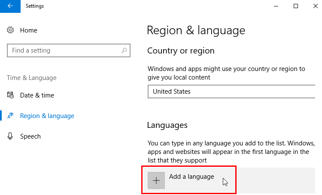Image resolution: width=322 pixels, height=195 pixels.
Task: Click the Speech microphone icon
Action: pos(10,136)
